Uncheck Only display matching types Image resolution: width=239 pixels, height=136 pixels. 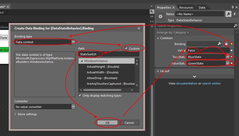tap(80, 96)
